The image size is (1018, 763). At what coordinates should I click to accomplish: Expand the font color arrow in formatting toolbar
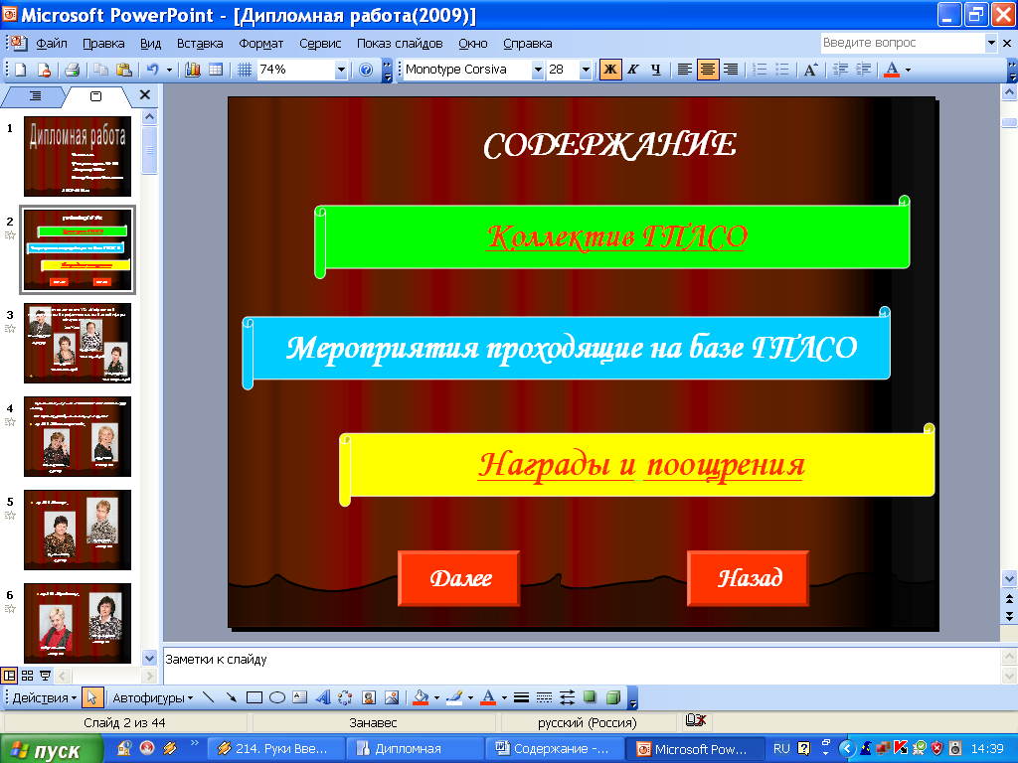point(908,70)
